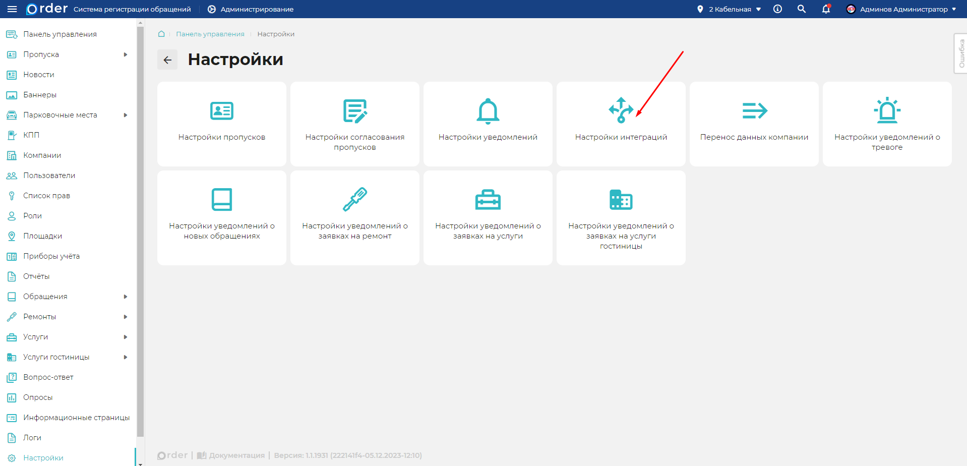Image resolution: width=967 pixels, height=466 pixels.
Task: Expand the Пропуска sidebar submenu
Action: point(126,54)
